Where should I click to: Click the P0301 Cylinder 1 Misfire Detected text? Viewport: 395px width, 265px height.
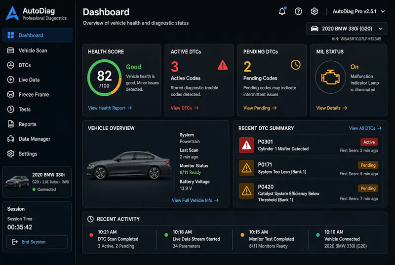pyautogui.click(x=283, y=145)
